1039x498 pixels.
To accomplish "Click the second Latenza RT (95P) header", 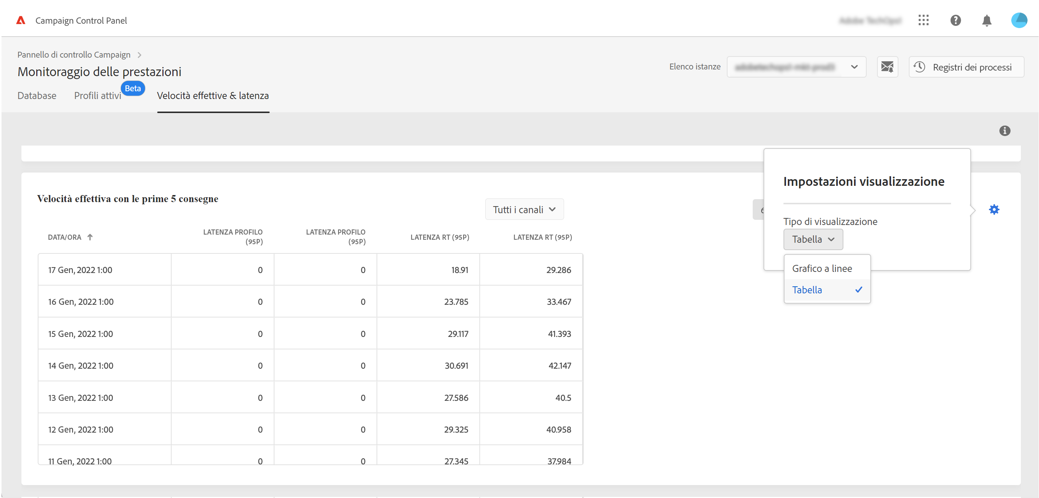I will (x=542, y=237).
